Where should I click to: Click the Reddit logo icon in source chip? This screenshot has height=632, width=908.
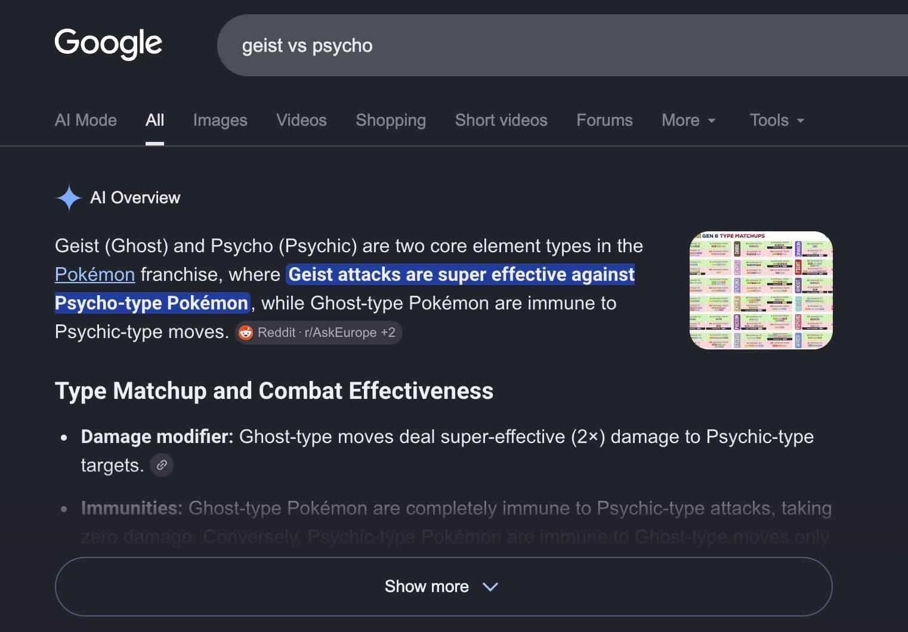click(246, 333)
